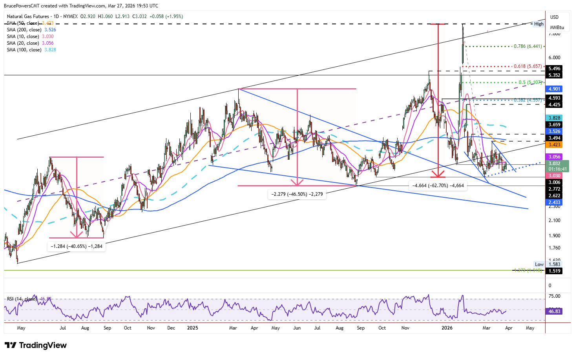Image resolution: width=575 pixels, height=357 pixels.
Task: Click the Jun label on the time axis
Action: click(x=297, y=328)
